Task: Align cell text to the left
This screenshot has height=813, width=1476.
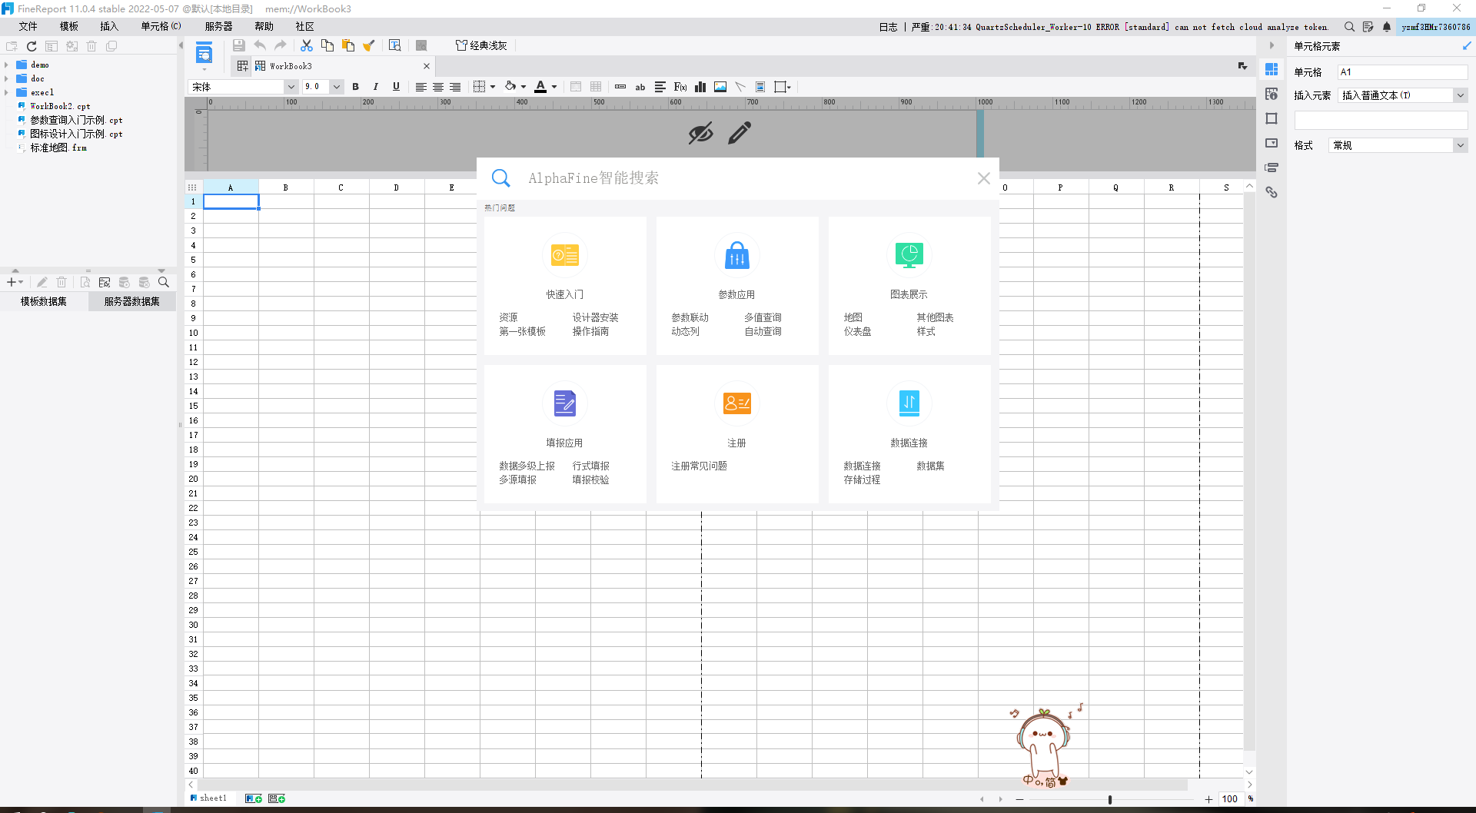Action: [421, 87]
